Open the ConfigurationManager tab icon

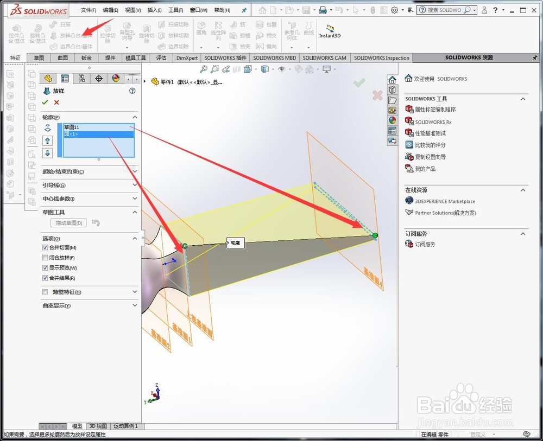pyautogui.click(x=82, y=79)
